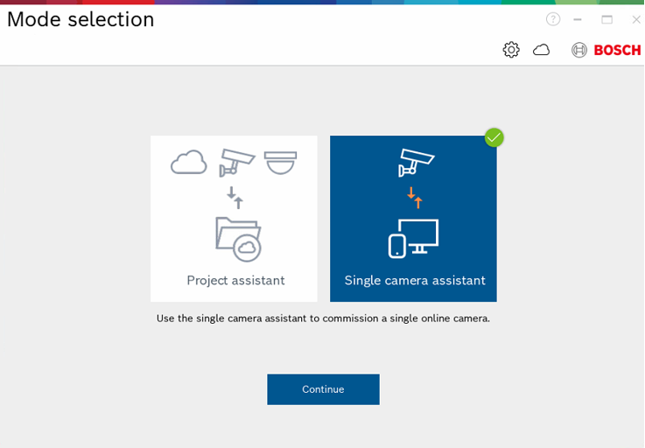Minimize the Mode selection window
The height and width of the screenshot is (448, 645).
click(578, 19)
